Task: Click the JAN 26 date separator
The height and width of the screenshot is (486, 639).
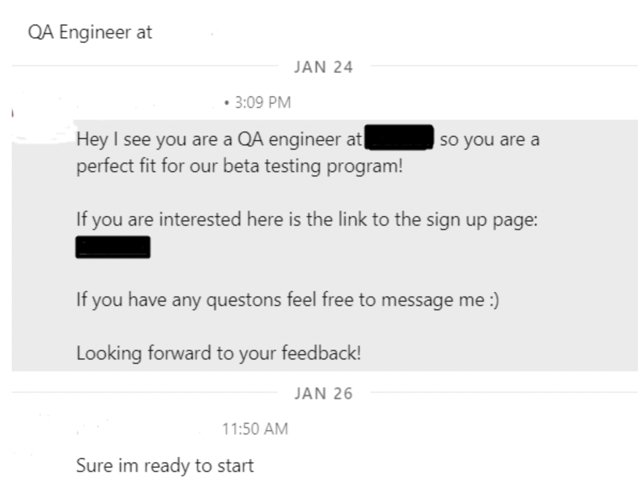Action: pyautogui.click(x=323, y=394)
